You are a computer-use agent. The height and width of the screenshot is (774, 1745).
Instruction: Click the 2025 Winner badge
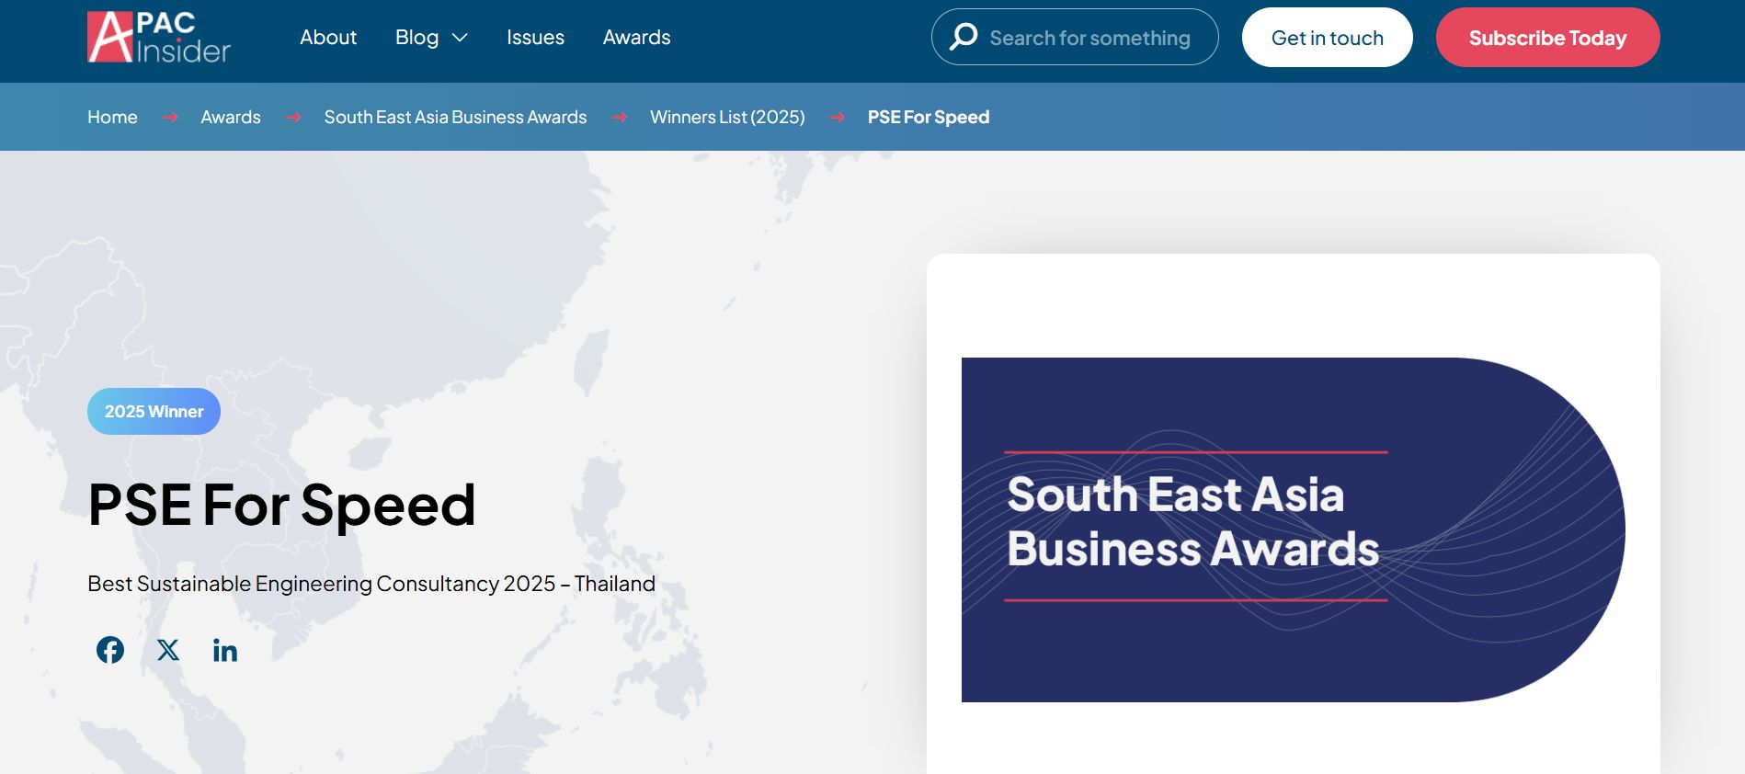point(154,412)
